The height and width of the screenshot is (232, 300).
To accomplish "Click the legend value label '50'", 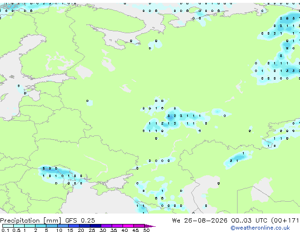I will click(146, 230).
